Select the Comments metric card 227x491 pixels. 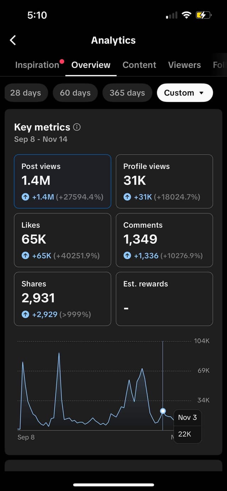click(164, 240)
